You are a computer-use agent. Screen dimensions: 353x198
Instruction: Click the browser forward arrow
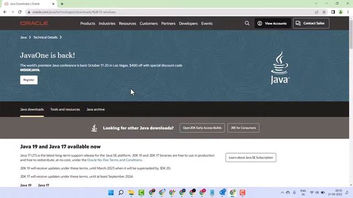pyautogui.click(x=12, y=12)
